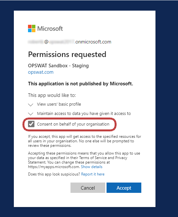Image resolution: width=178 pixels, height=217 pixels.
Task: Click the OPSWAT Sandbox - Staging app name
Action: [x=58, y=66]
